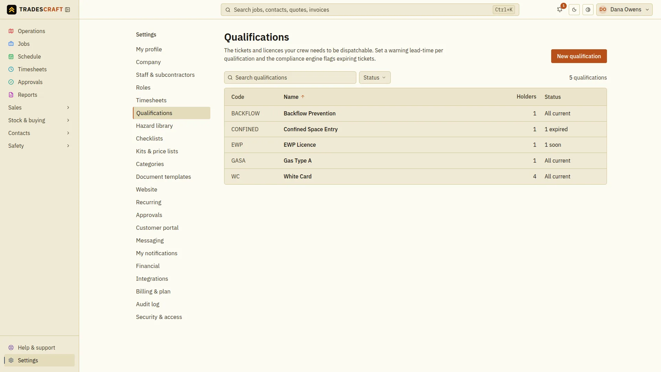This screenshot has width=661, height=372.
Task: Click the global search magnifier icon
Action: pyautogui.click(x=228, y=10)
